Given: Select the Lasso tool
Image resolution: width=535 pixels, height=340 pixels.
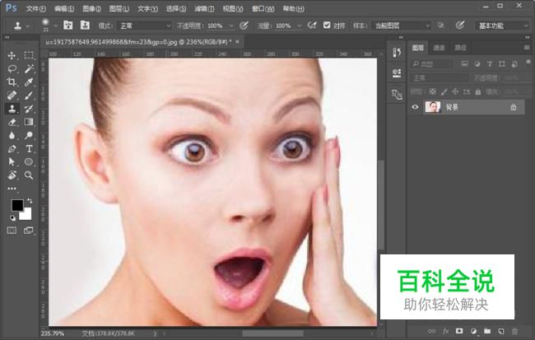Looking at the screenshot, I should 12,68.
